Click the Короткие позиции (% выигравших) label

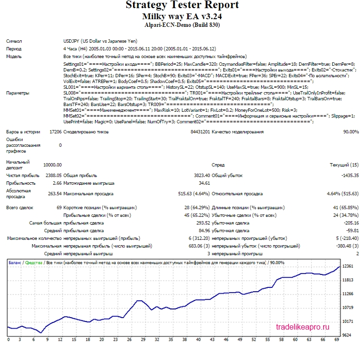coord(100,208)
